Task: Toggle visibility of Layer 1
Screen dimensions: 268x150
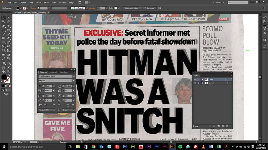Action: (195, 83)
